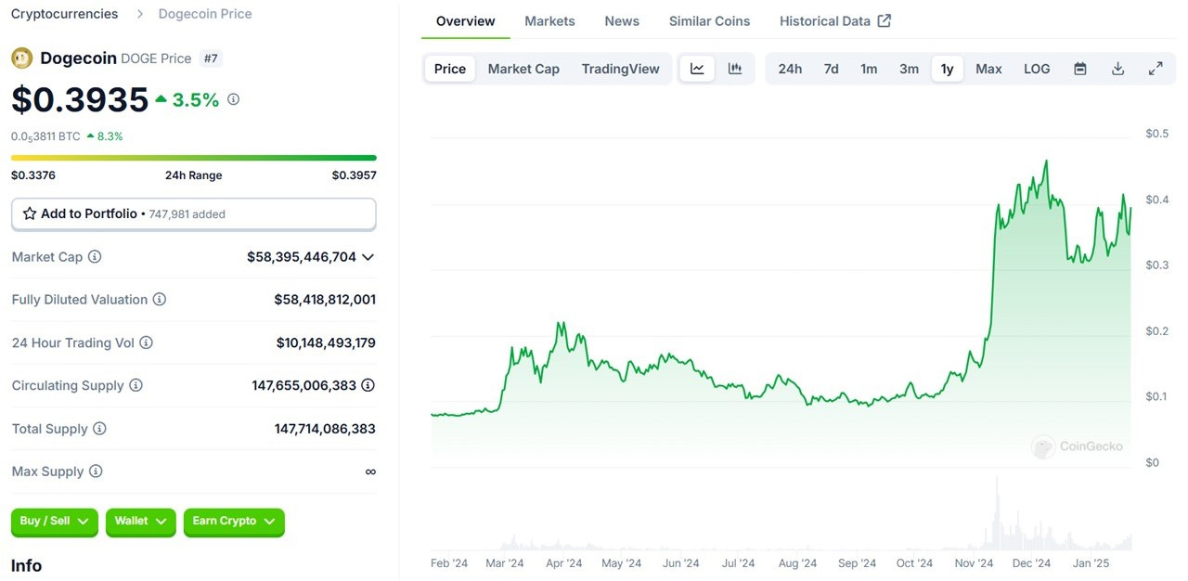Show 24 Hour Trading Vol info icon
This screenshot has height=581, width=1188.
pyautogui.click(x=146, y=342)
